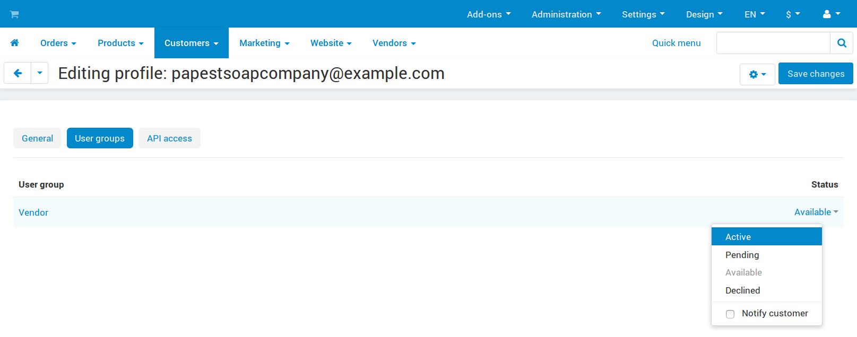Open the dropdown next to back arrow

40,73
